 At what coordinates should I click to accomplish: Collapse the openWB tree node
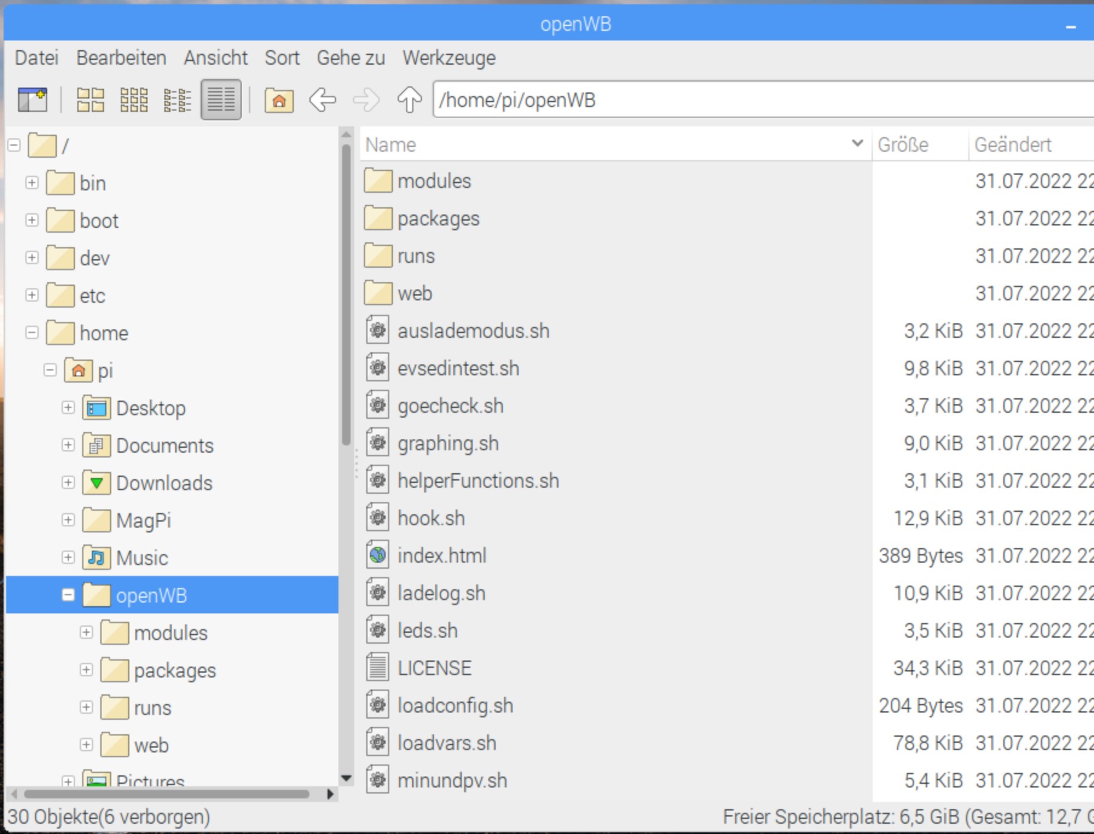coord(68,595)
